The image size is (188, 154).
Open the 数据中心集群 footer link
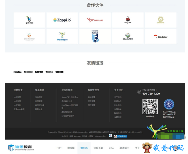19,109
